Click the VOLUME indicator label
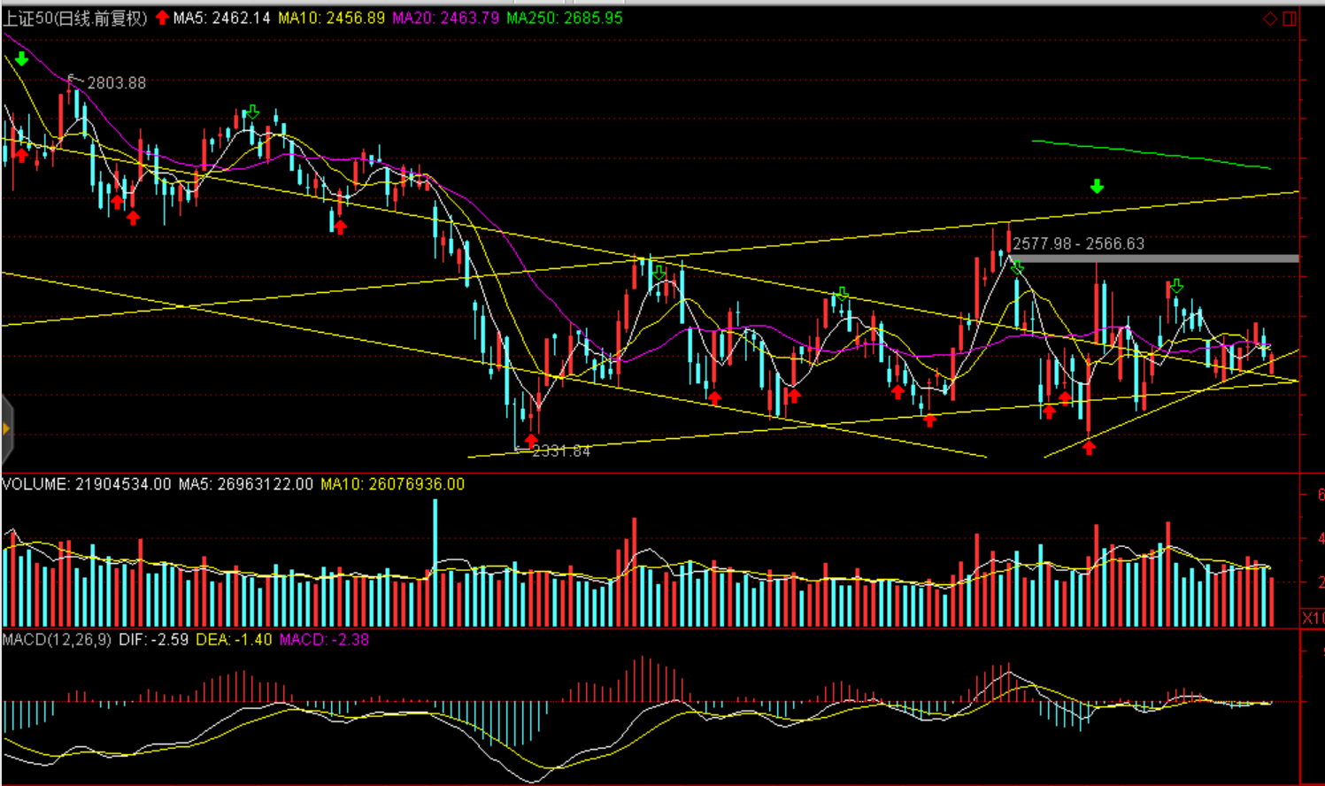The image size is (1325, 786). tap(86, 484)
